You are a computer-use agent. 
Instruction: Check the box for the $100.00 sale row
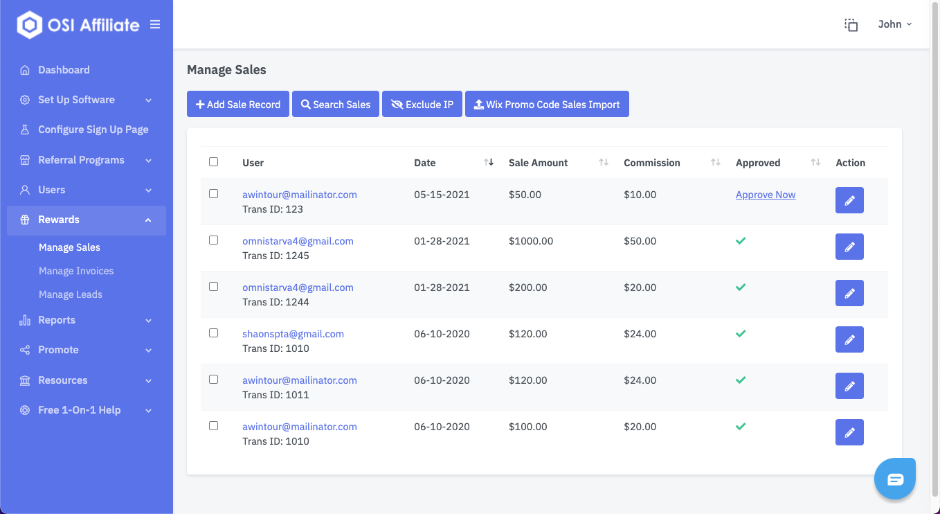[x=213, y=426]
